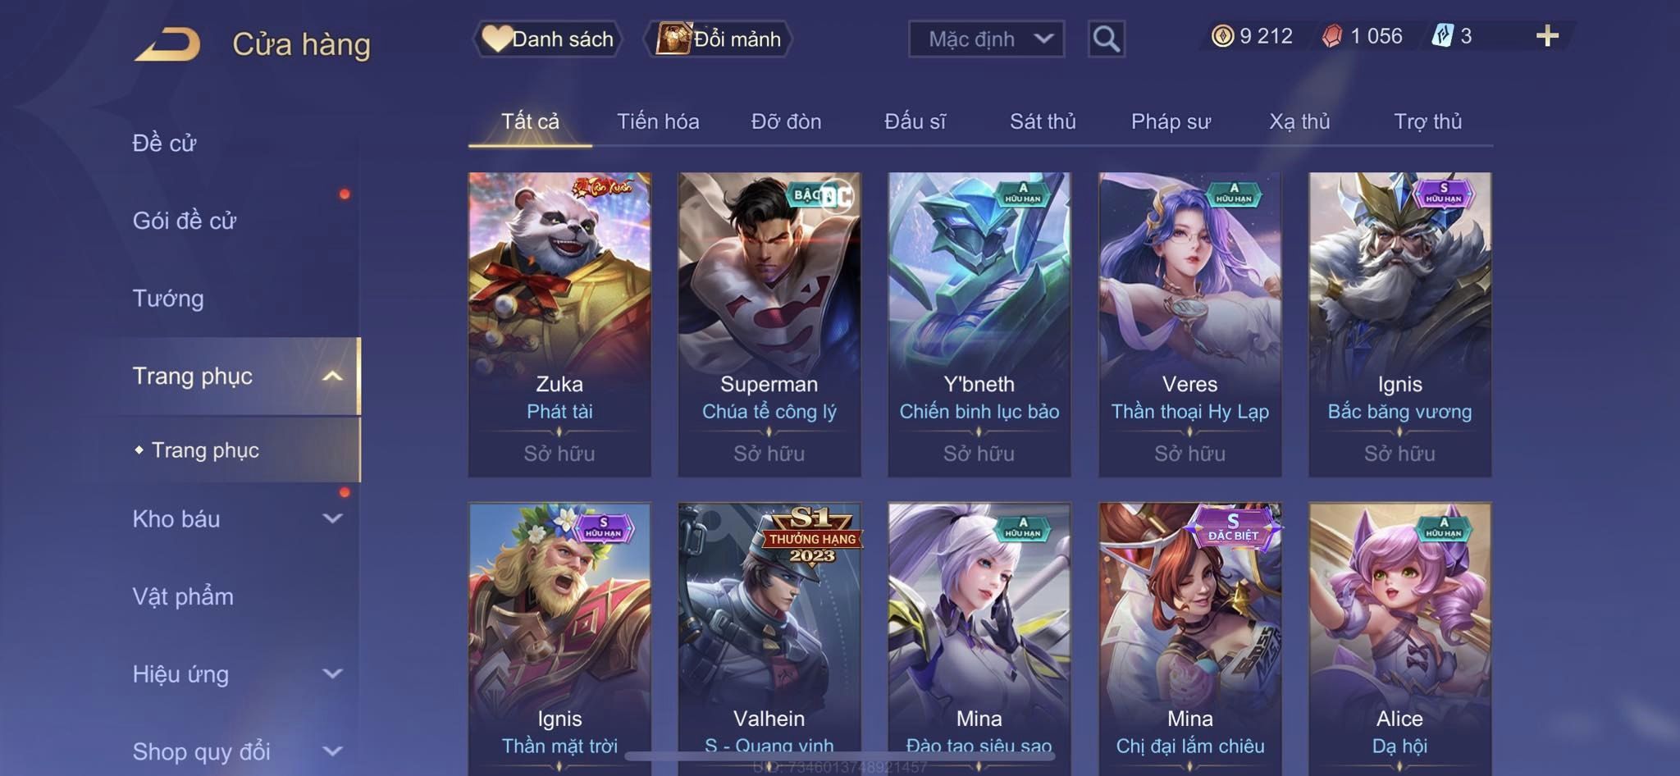Viewport: 1680px width, 776px height.
Task: Tap the golden back arrow icon
Action: 168,43
